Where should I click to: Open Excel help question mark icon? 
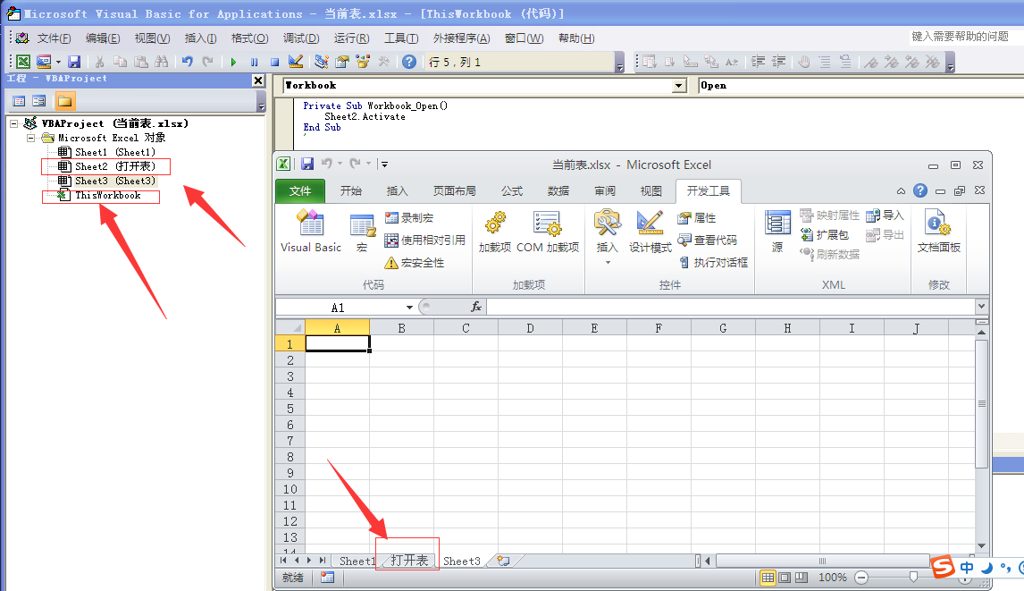click(x=920, y=190)
